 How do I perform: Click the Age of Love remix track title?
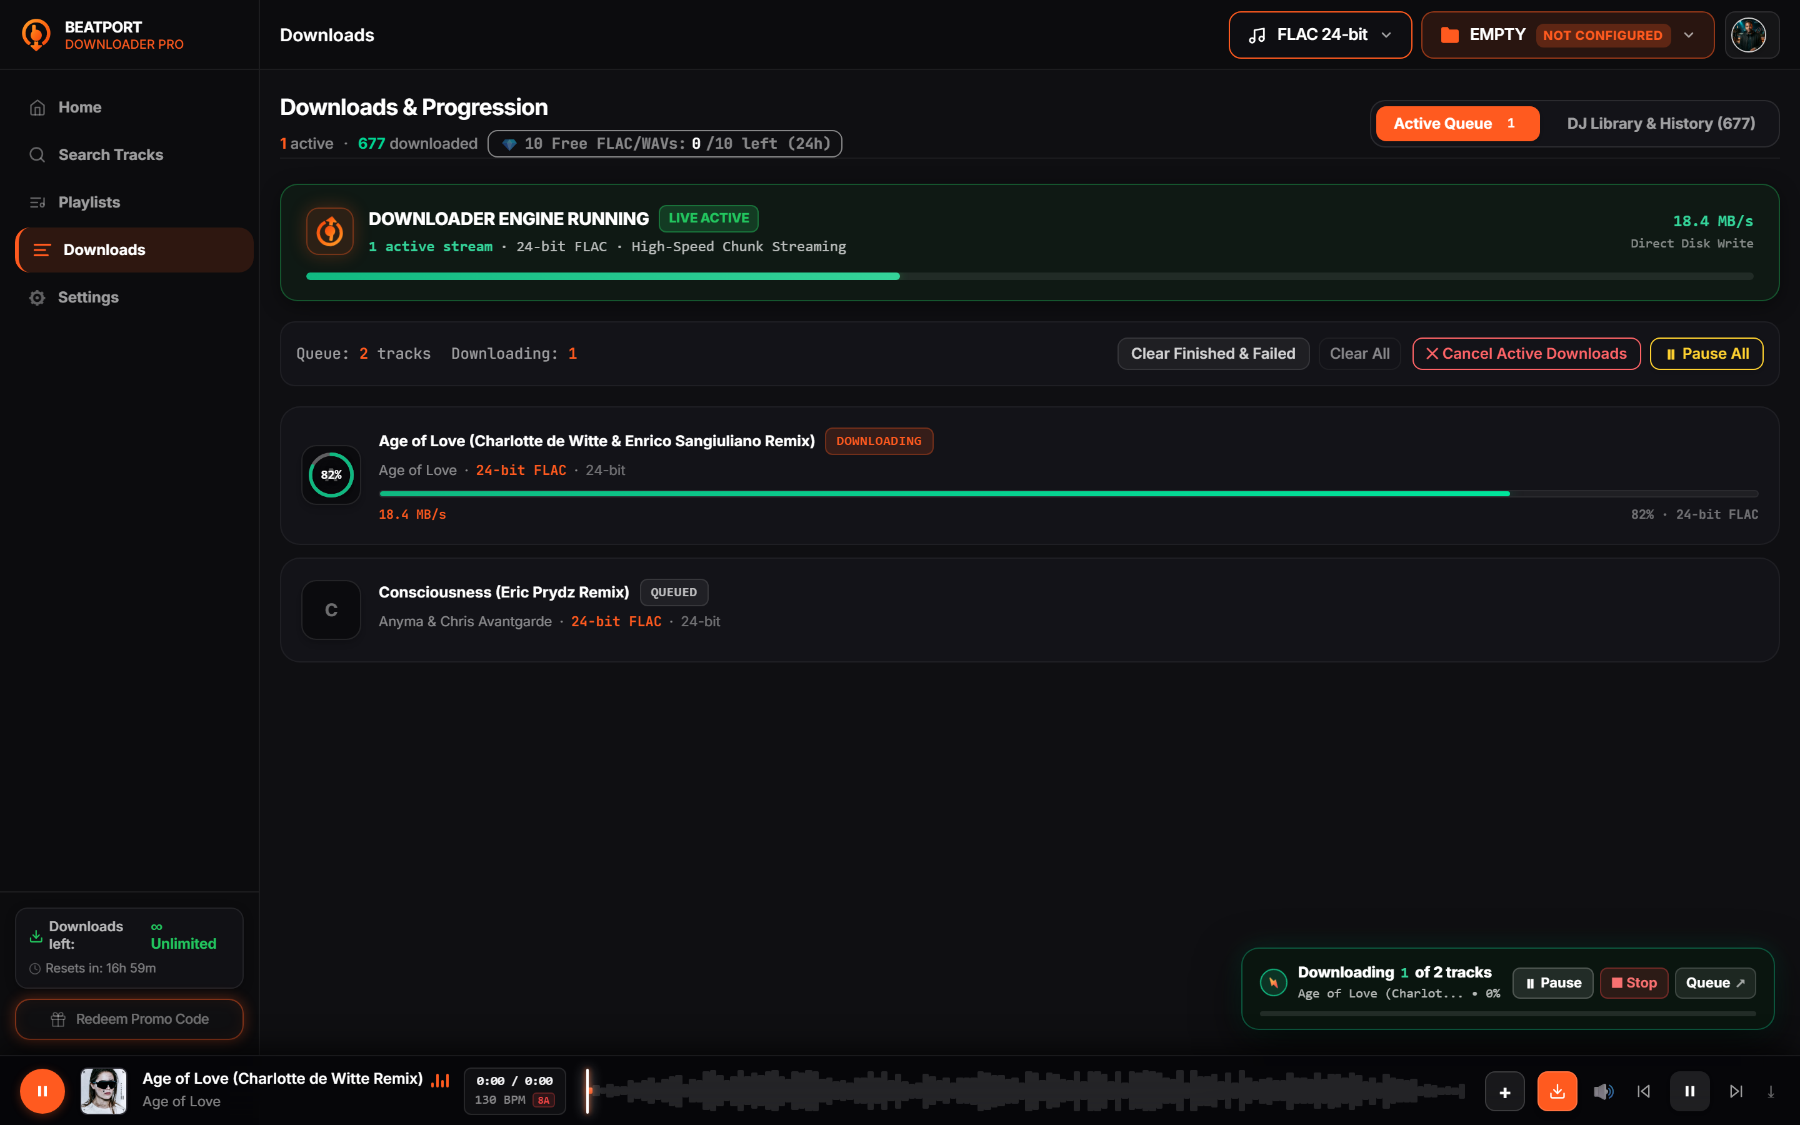596,441
